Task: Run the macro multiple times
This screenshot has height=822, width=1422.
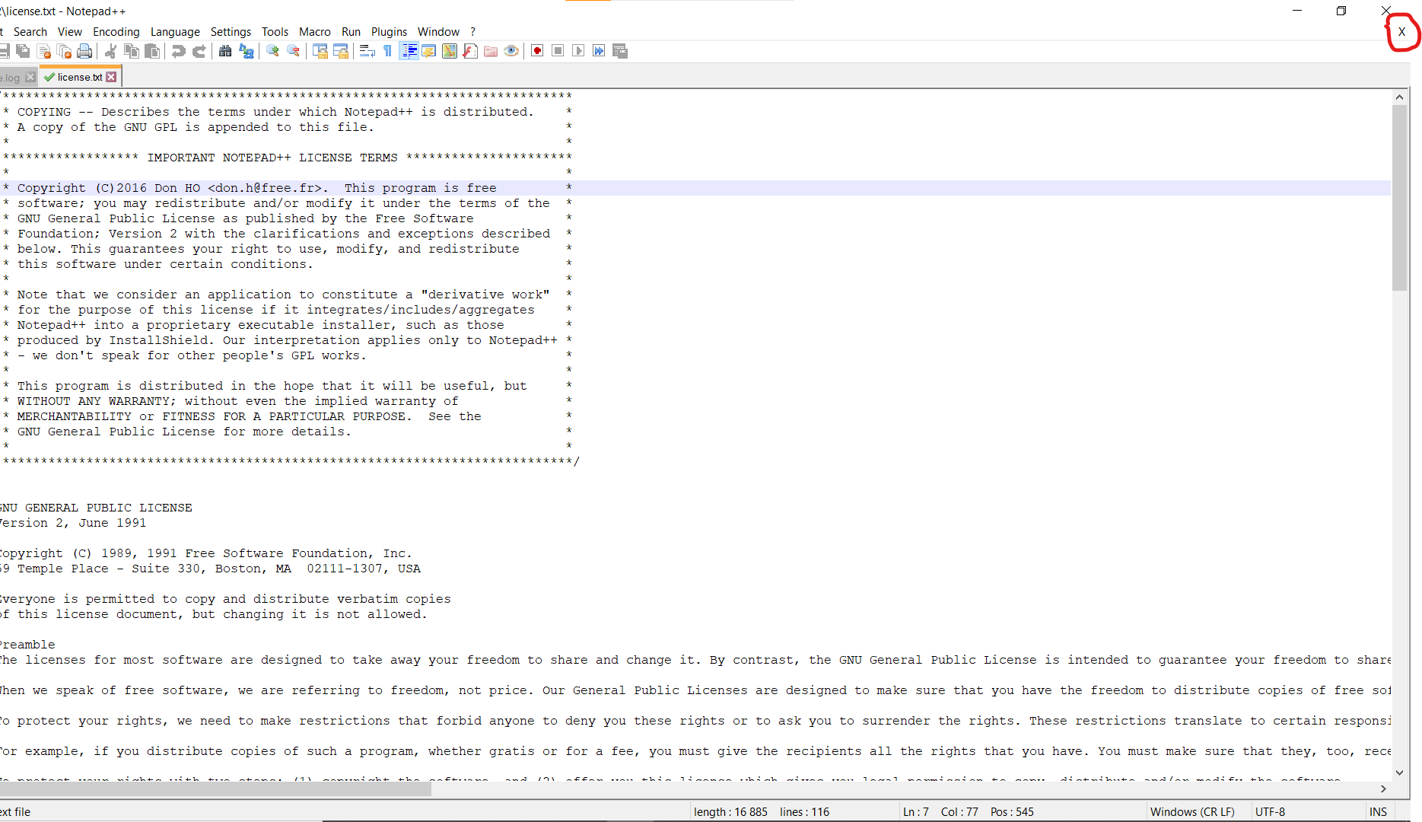Action: click(x=599, y=51)
